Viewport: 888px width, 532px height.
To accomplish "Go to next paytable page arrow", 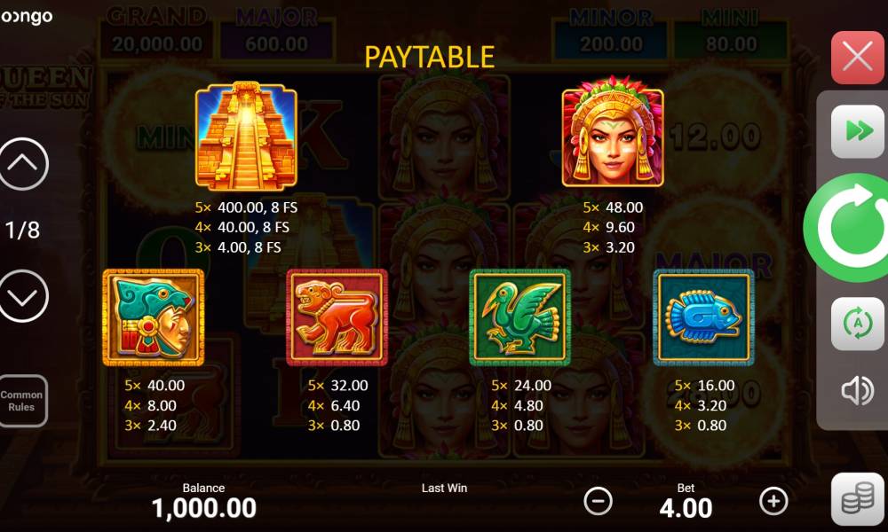I will pos(23,295).
